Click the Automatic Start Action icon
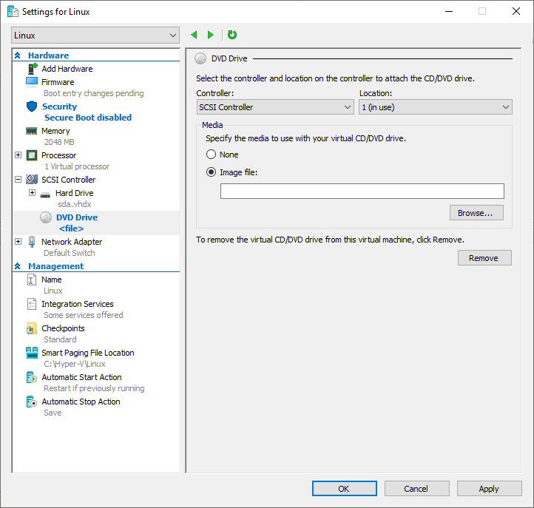 coord(32,377)
